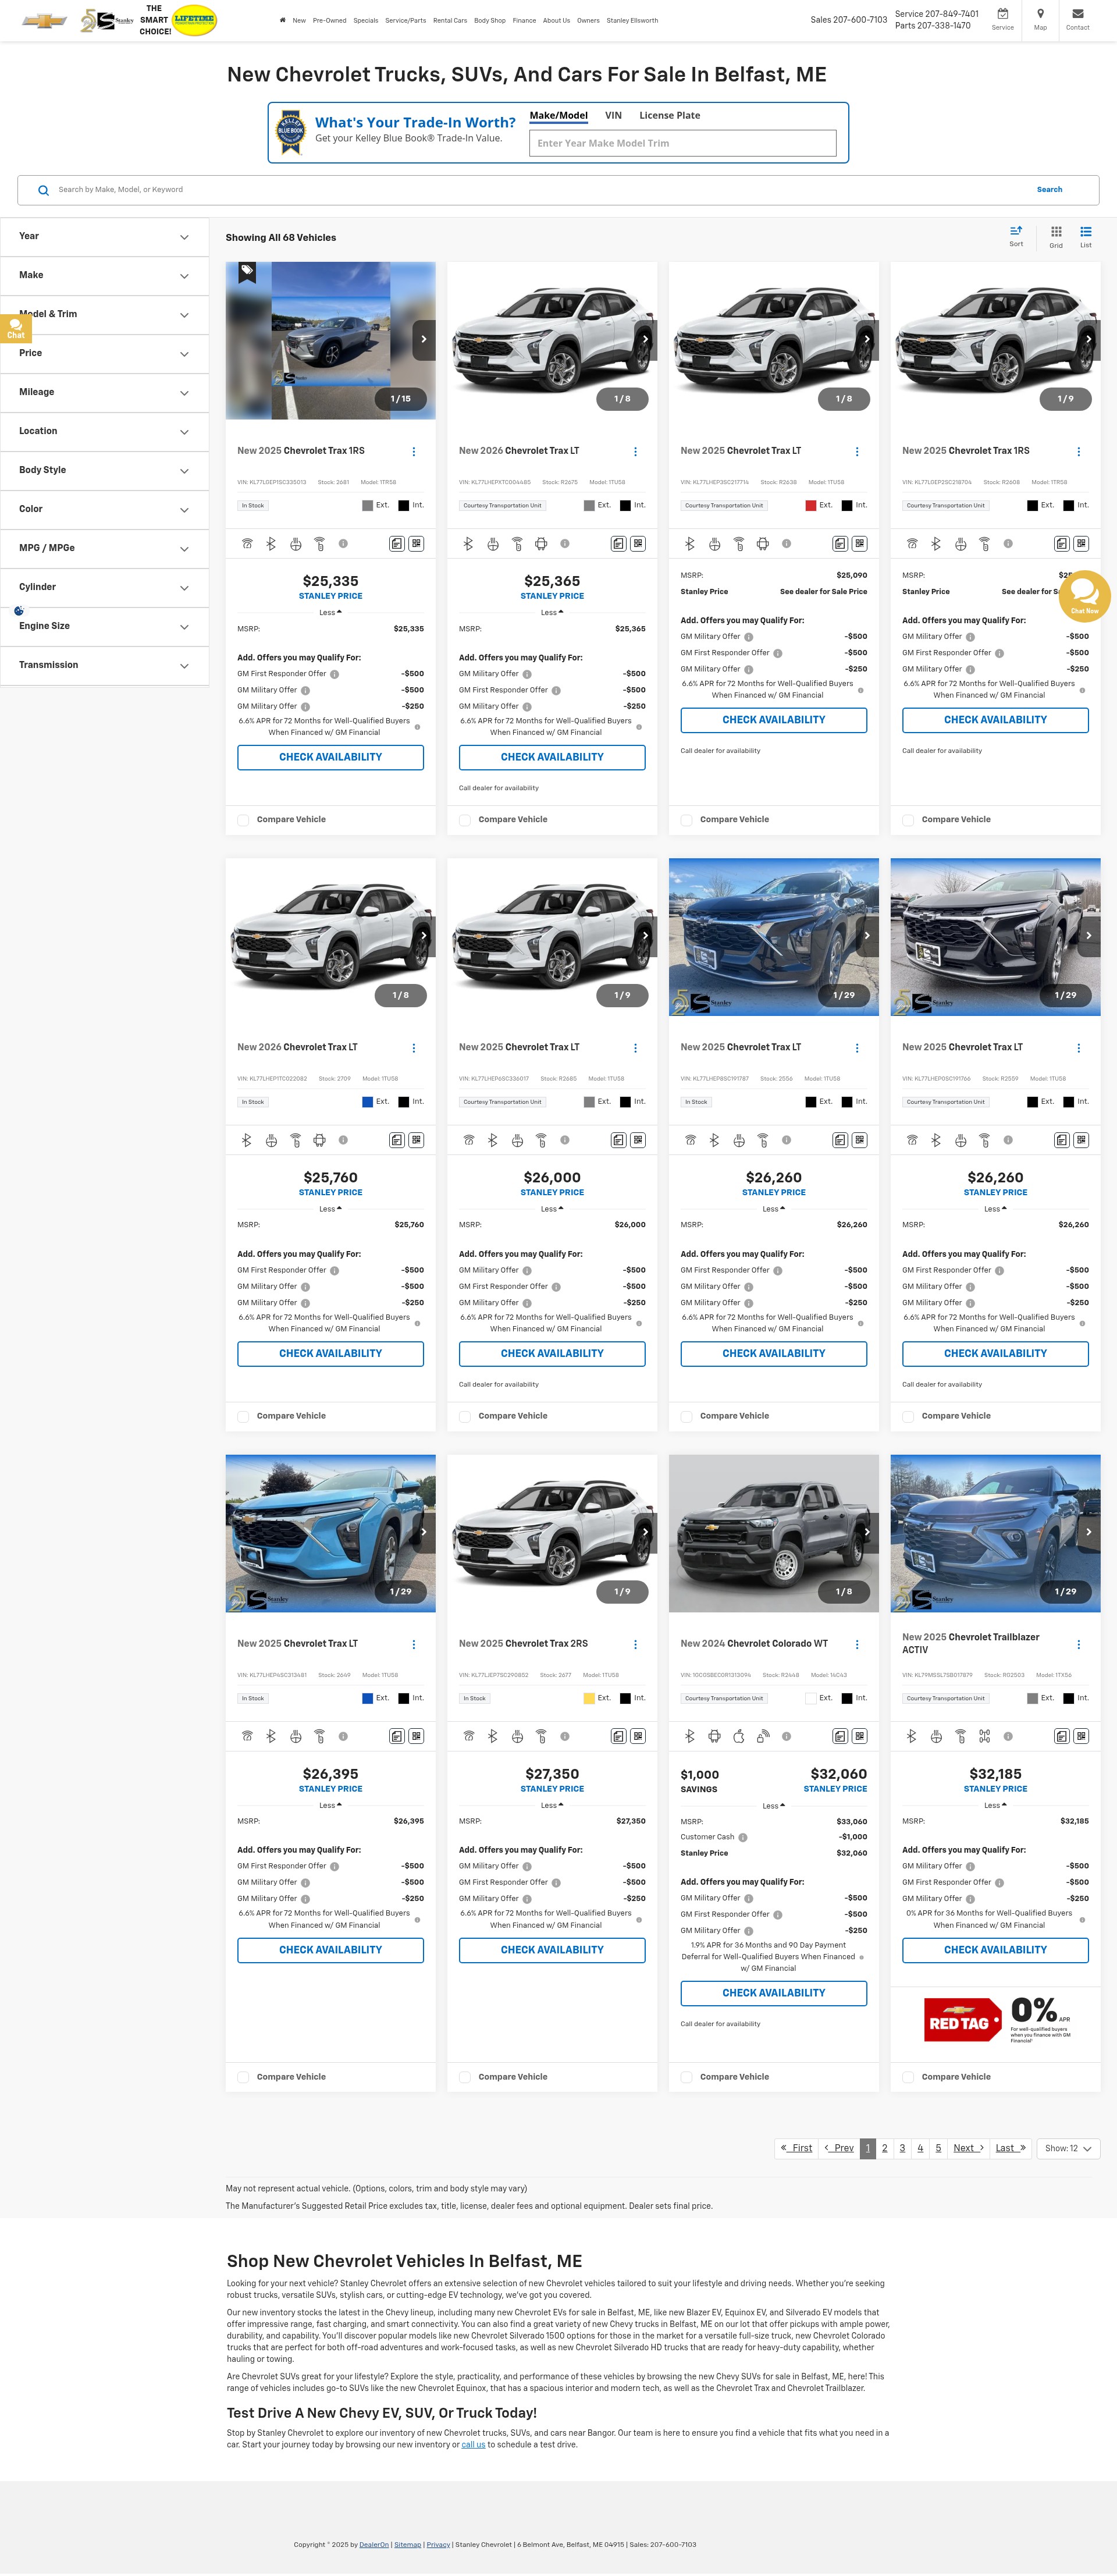Viewport: 1117px width, 2576px height.
Task: Check Compare Vehicle on $25,335 Trax 1RS
Action: click(243, 820)
